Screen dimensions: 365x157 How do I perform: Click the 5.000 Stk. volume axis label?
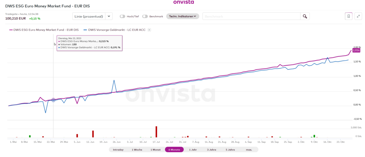click(356, 127)
